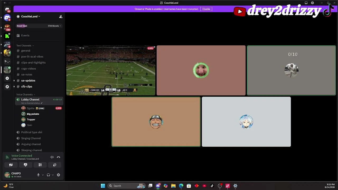This screenshot has height=190, width=338.
Task: Click the red LIVE badge beside Dgutta
Action: point(59,108)
